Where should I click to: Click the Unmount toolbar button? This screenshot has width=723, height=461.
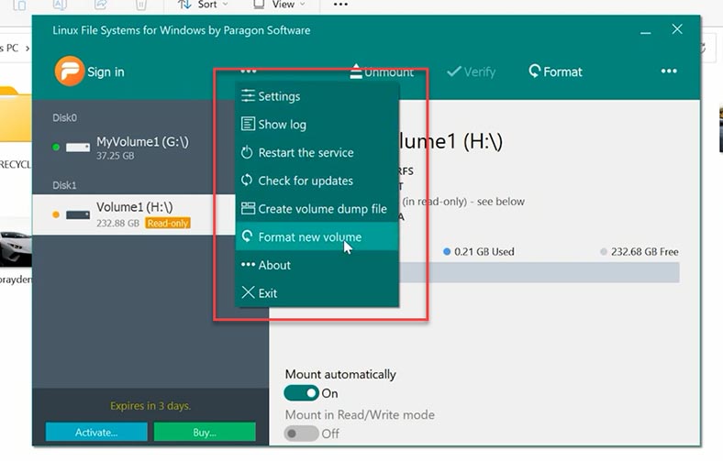(382, 71)
